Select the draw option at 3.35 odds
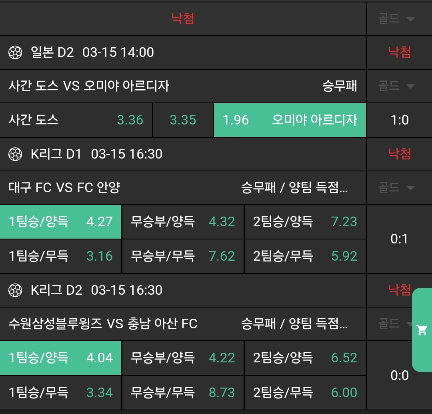 [x=183, y=120]
